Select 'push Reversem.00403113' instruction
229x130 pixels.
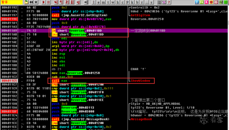click(73, 108)
